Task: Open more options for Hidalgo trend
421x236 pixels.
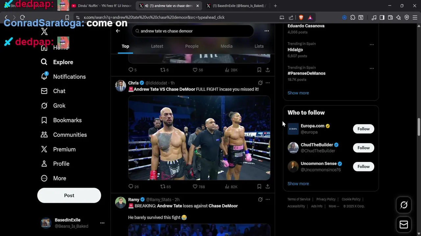Action: (x=372, y=45)
